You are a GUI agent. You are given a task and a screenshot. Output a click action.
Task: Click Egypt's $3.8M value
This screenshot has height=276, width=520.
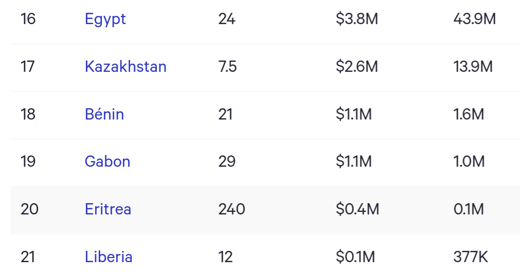[x=357, y=19]
